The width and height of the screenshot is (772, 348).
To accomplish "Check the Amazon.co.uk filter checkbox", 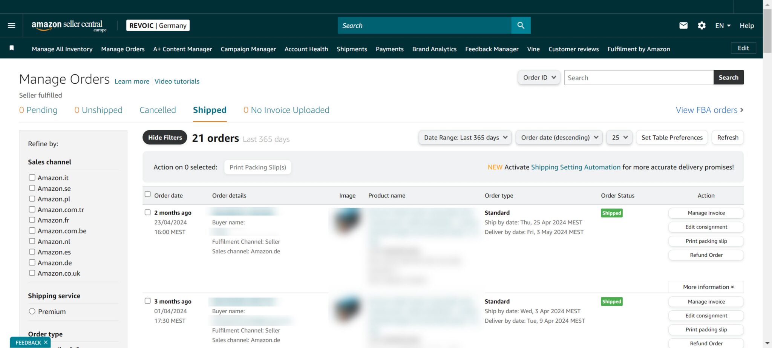I will (x=32, y=273).
